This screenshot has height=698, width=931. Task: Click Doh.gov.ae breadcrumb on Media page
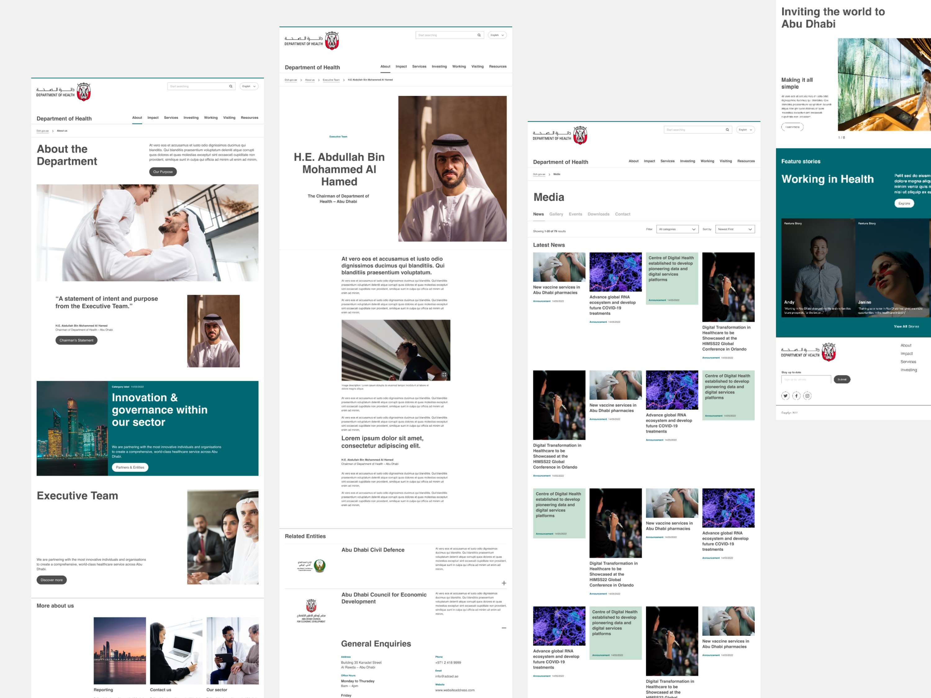coord(539,174)
